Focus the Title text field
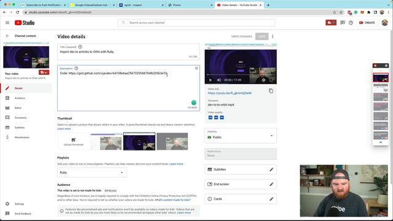Screen dimensions: 393x221 [x=128, y=52]
